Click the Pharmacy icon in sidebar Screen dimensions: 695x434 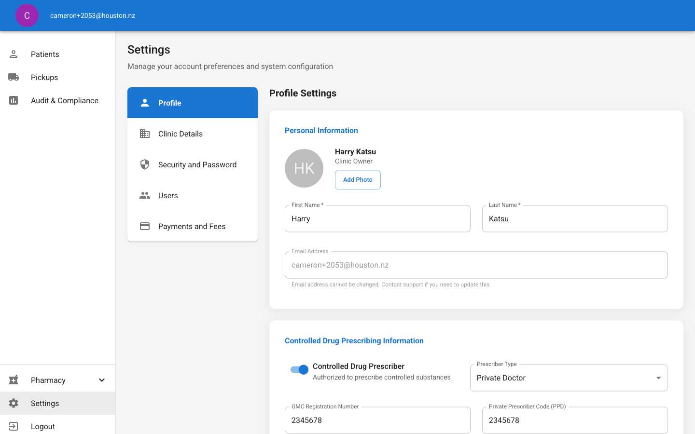point(14,380)
